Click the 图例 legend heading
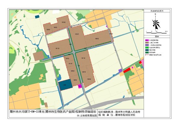 tap(157, 37)
